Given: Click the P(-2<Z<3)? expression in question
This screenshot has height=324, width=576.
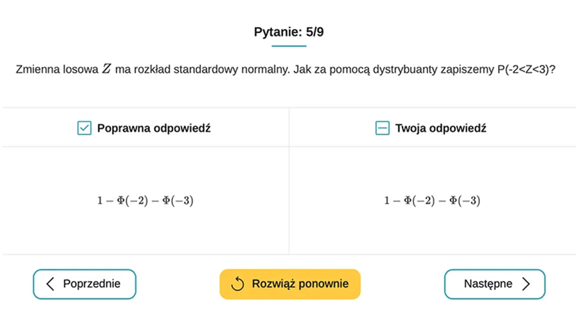Looking at the screenshot, I should [x=526, y=69].
